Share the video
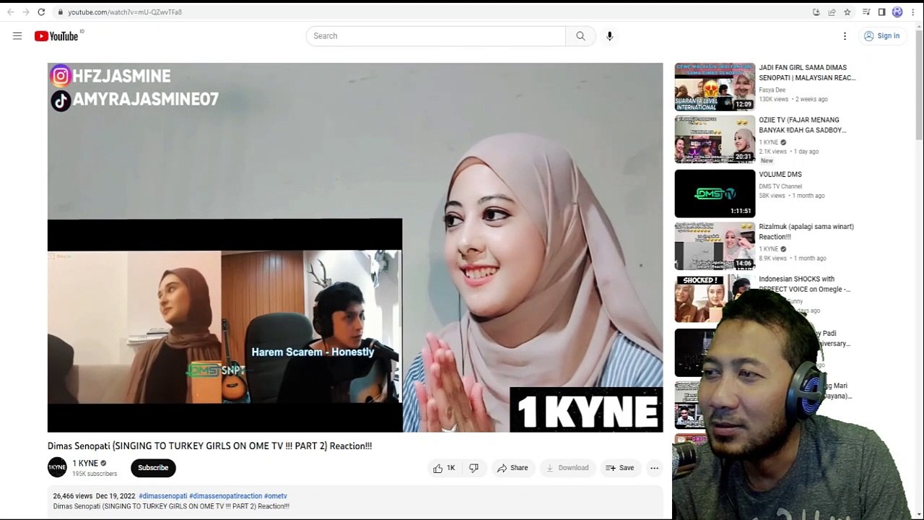Image resolution: width=924 pixels, height=520 pixels. pyautogui.click(x=512, y=468)
